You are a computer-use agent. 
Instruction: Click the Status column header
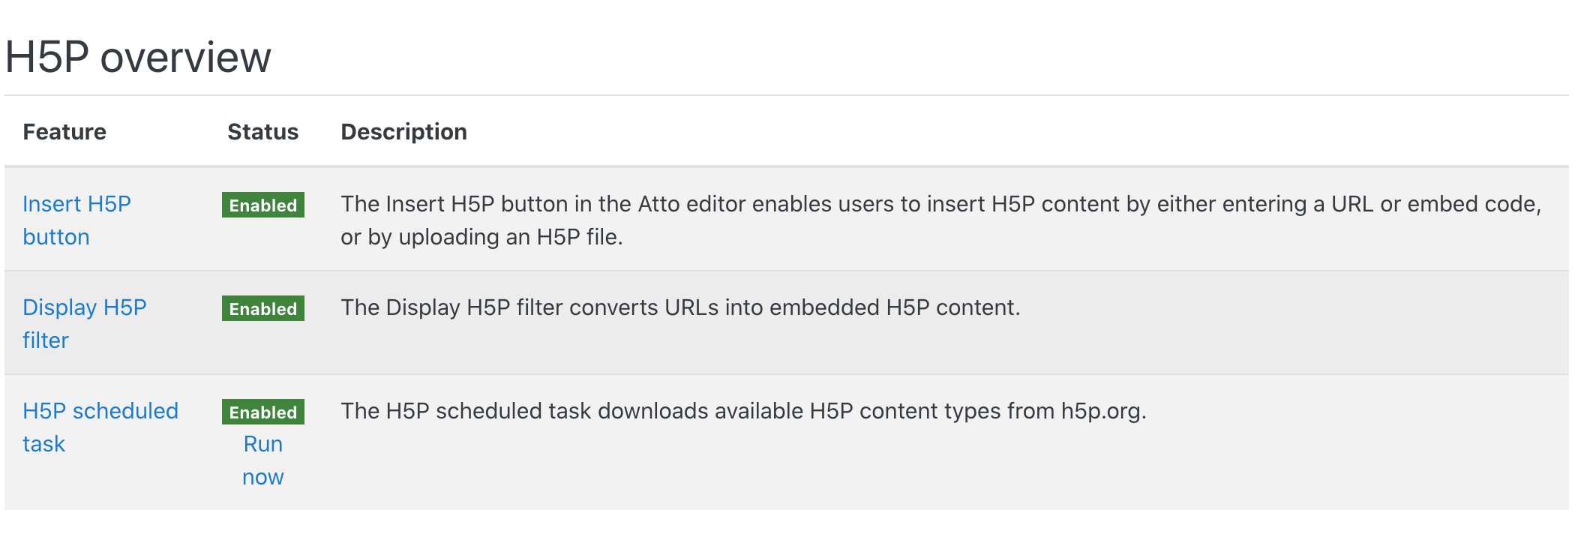[x=262, y=132]
